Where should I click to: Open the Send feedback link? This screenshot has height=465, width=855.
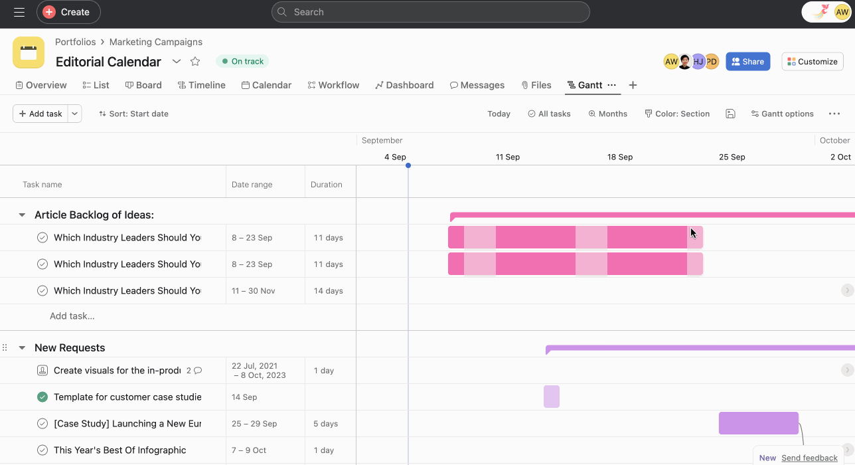click(809, 458)
